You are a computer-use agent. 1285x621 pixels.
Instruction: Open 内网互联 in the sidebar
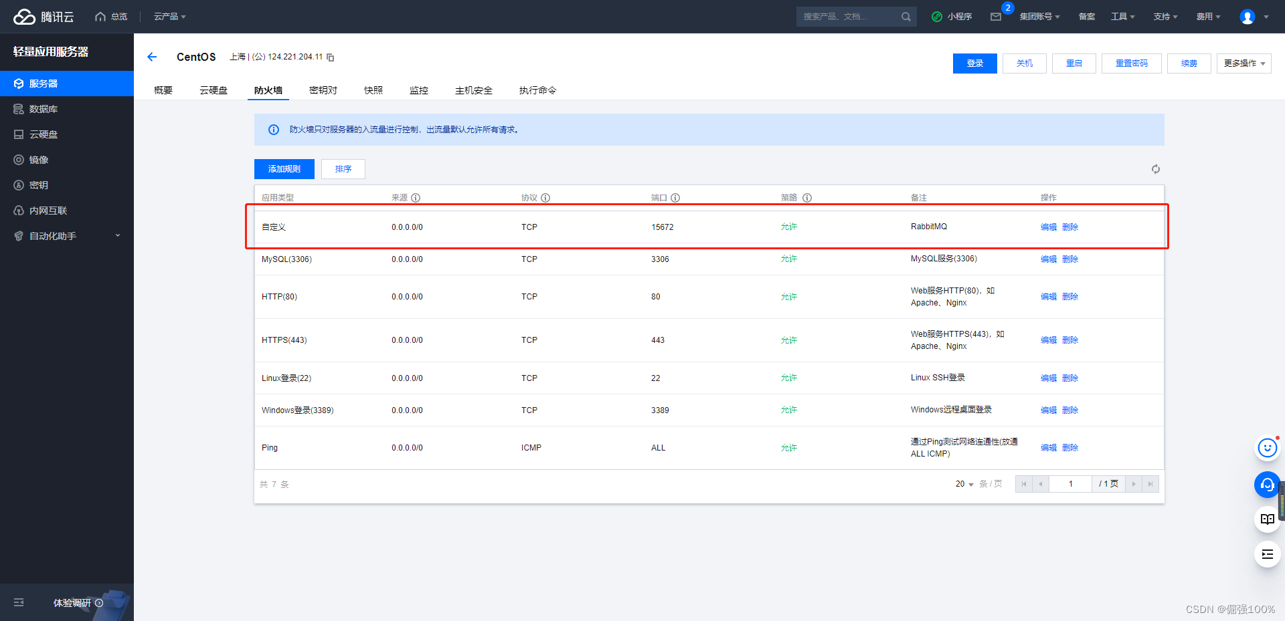point(67,211)
